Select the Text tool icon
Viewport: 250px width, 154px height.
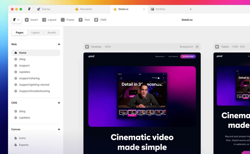81,20
